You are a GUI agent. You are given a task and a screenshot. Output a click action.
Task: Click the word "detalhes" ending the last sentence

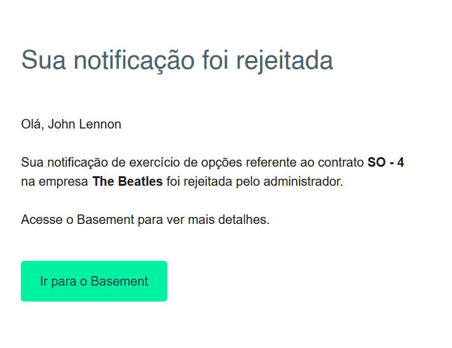click(245, 220)
